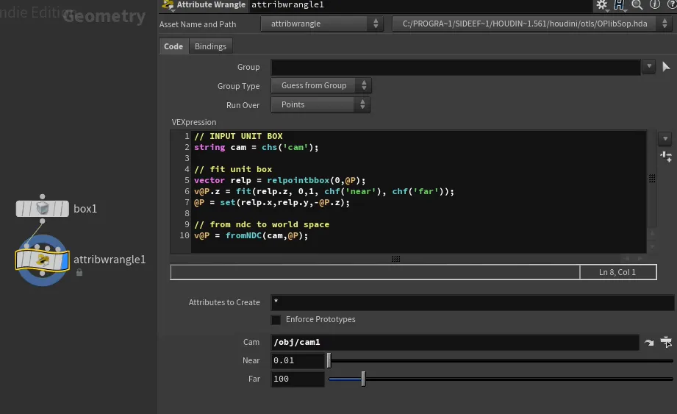Switch to the Code tab
The height and width of the screenshot is (414, 677).
tap(173, 46)
